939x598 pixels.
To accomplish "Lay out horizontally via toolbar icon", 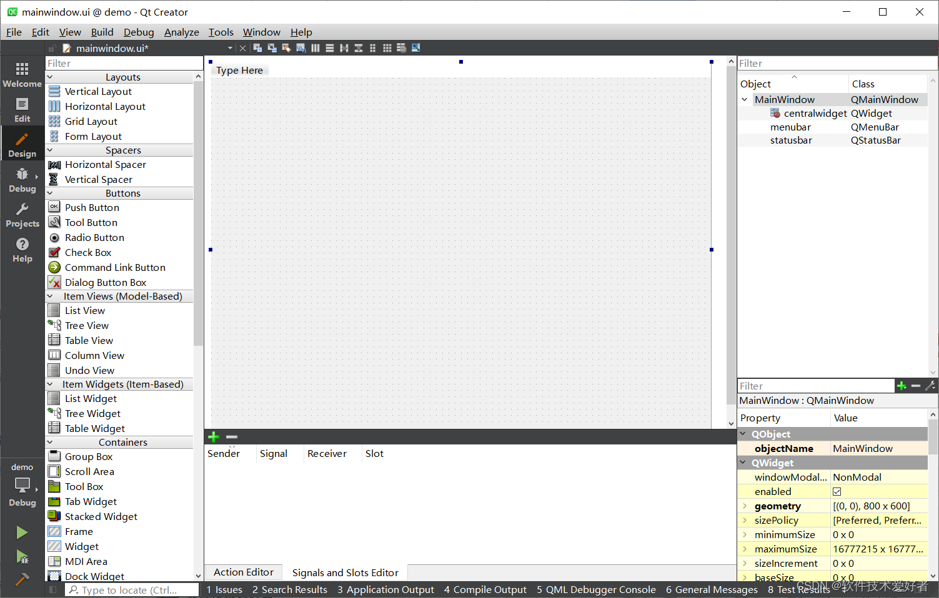I will [315, 48].
